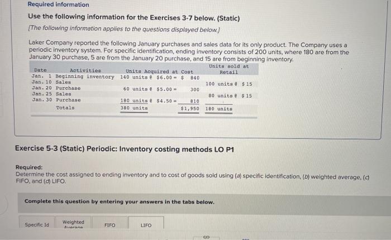Image resolution: width=391 pixels, height=240 pixels.
Task: Click the 'Complete this question' instruction bar
Action: [x=204, y=204]
